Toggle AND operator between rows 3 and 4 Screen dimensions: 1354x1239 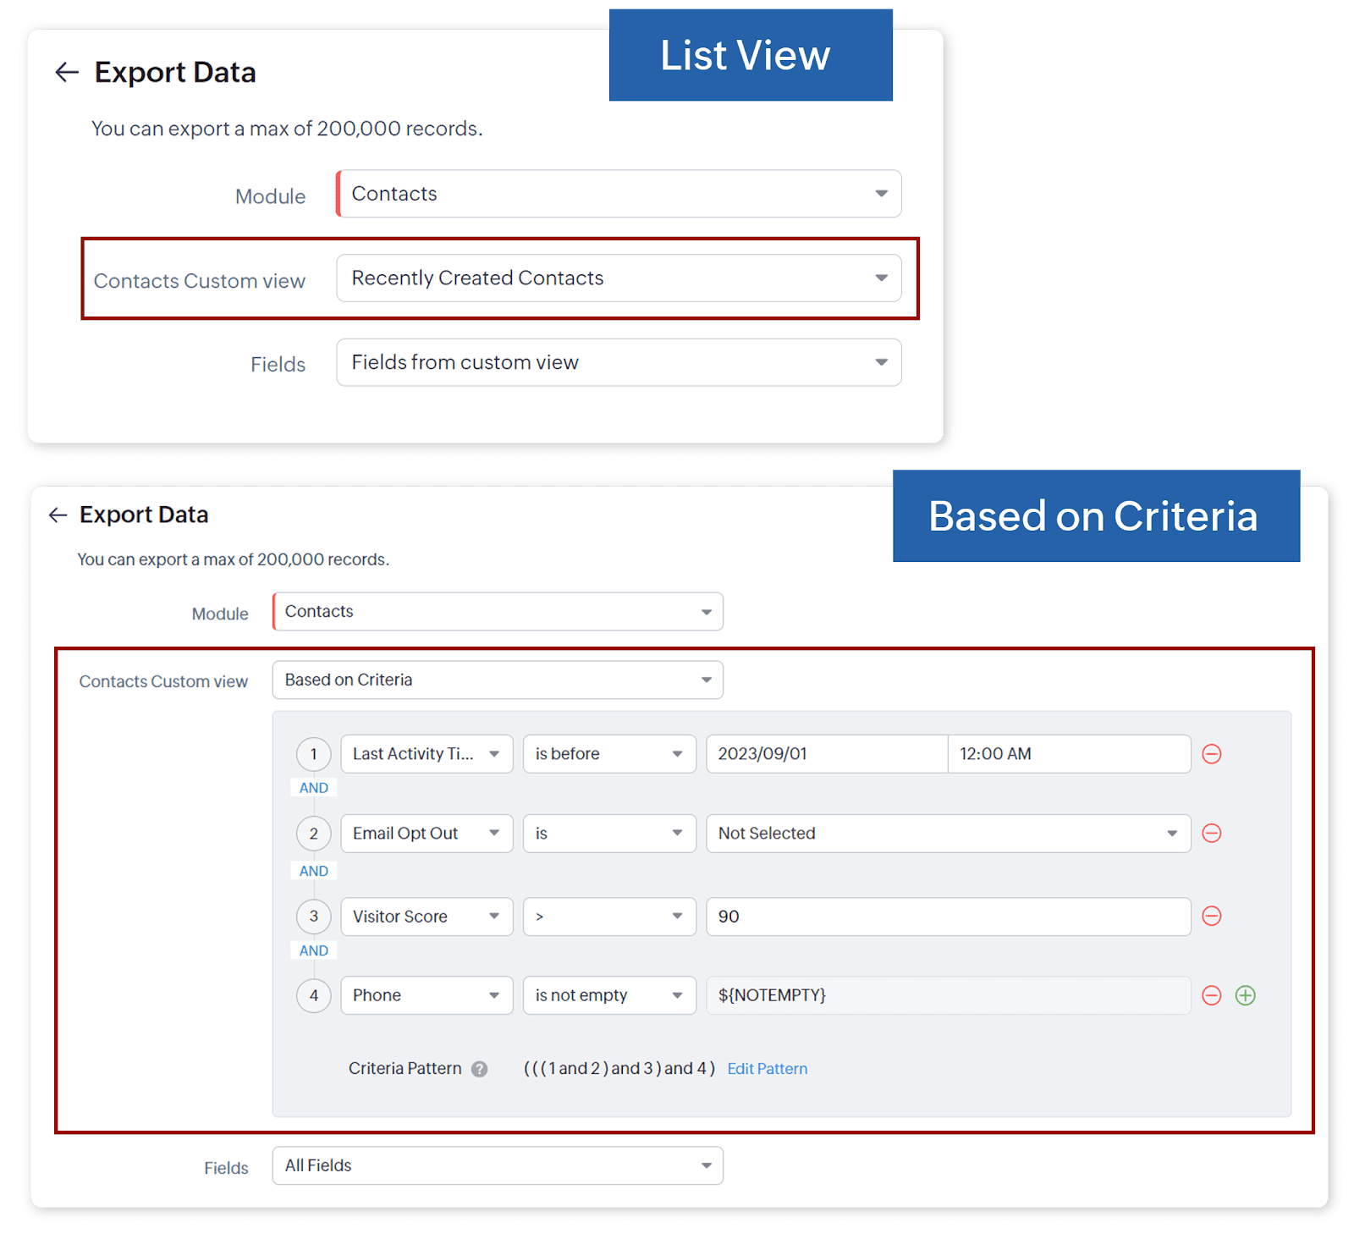pos(314,950)
